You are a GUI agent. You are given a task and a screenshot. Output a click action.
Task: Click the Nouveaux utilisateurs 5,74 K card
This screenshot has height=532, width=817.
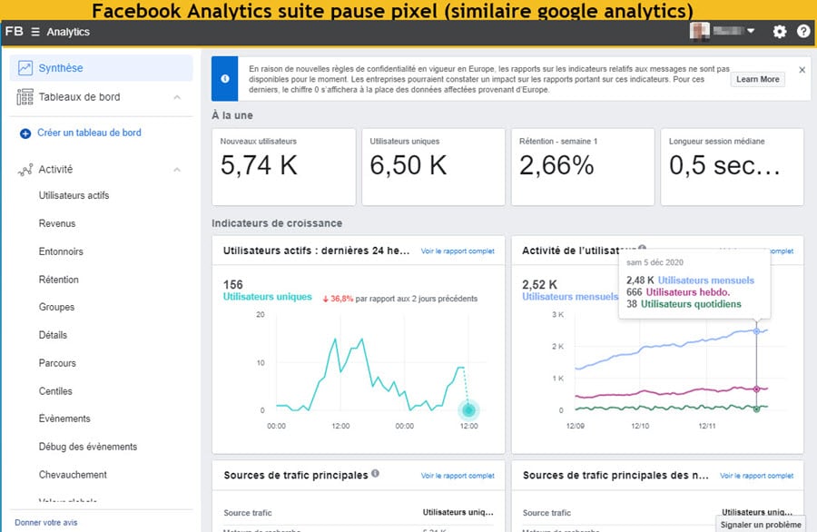click(284, 167)
